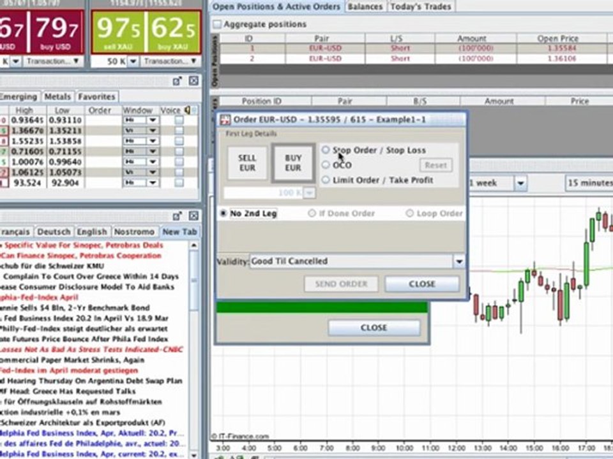613x459 pixels.
Task: Select Stop Order / Stop Loss option
Action: tap(326, 150)
